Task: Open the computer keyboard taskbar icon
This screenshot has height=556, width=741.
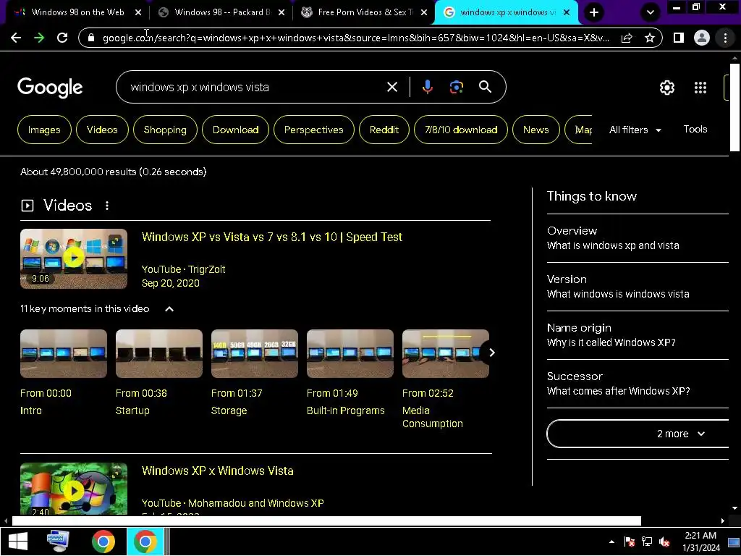Action: [x=59, y=542]
